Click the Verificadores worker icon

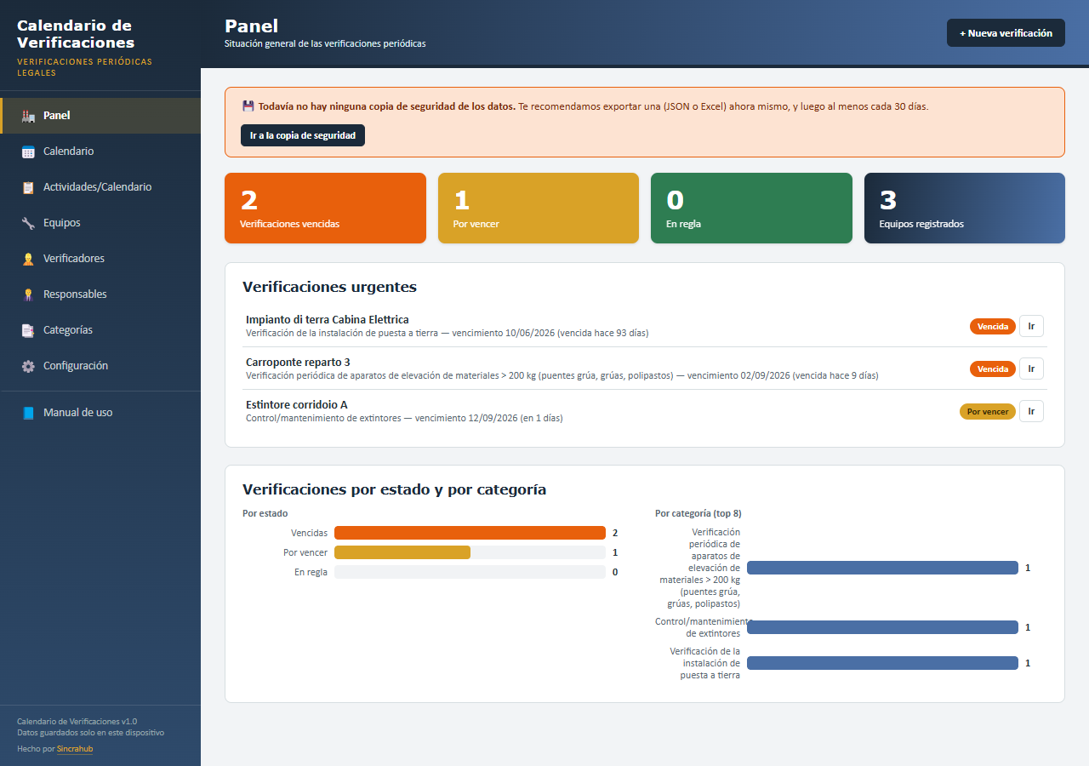(x=28, y=259)
